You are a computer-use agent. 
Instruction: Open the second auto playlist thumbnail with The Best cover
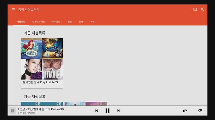pyautogui.click(x=86, y=104)
